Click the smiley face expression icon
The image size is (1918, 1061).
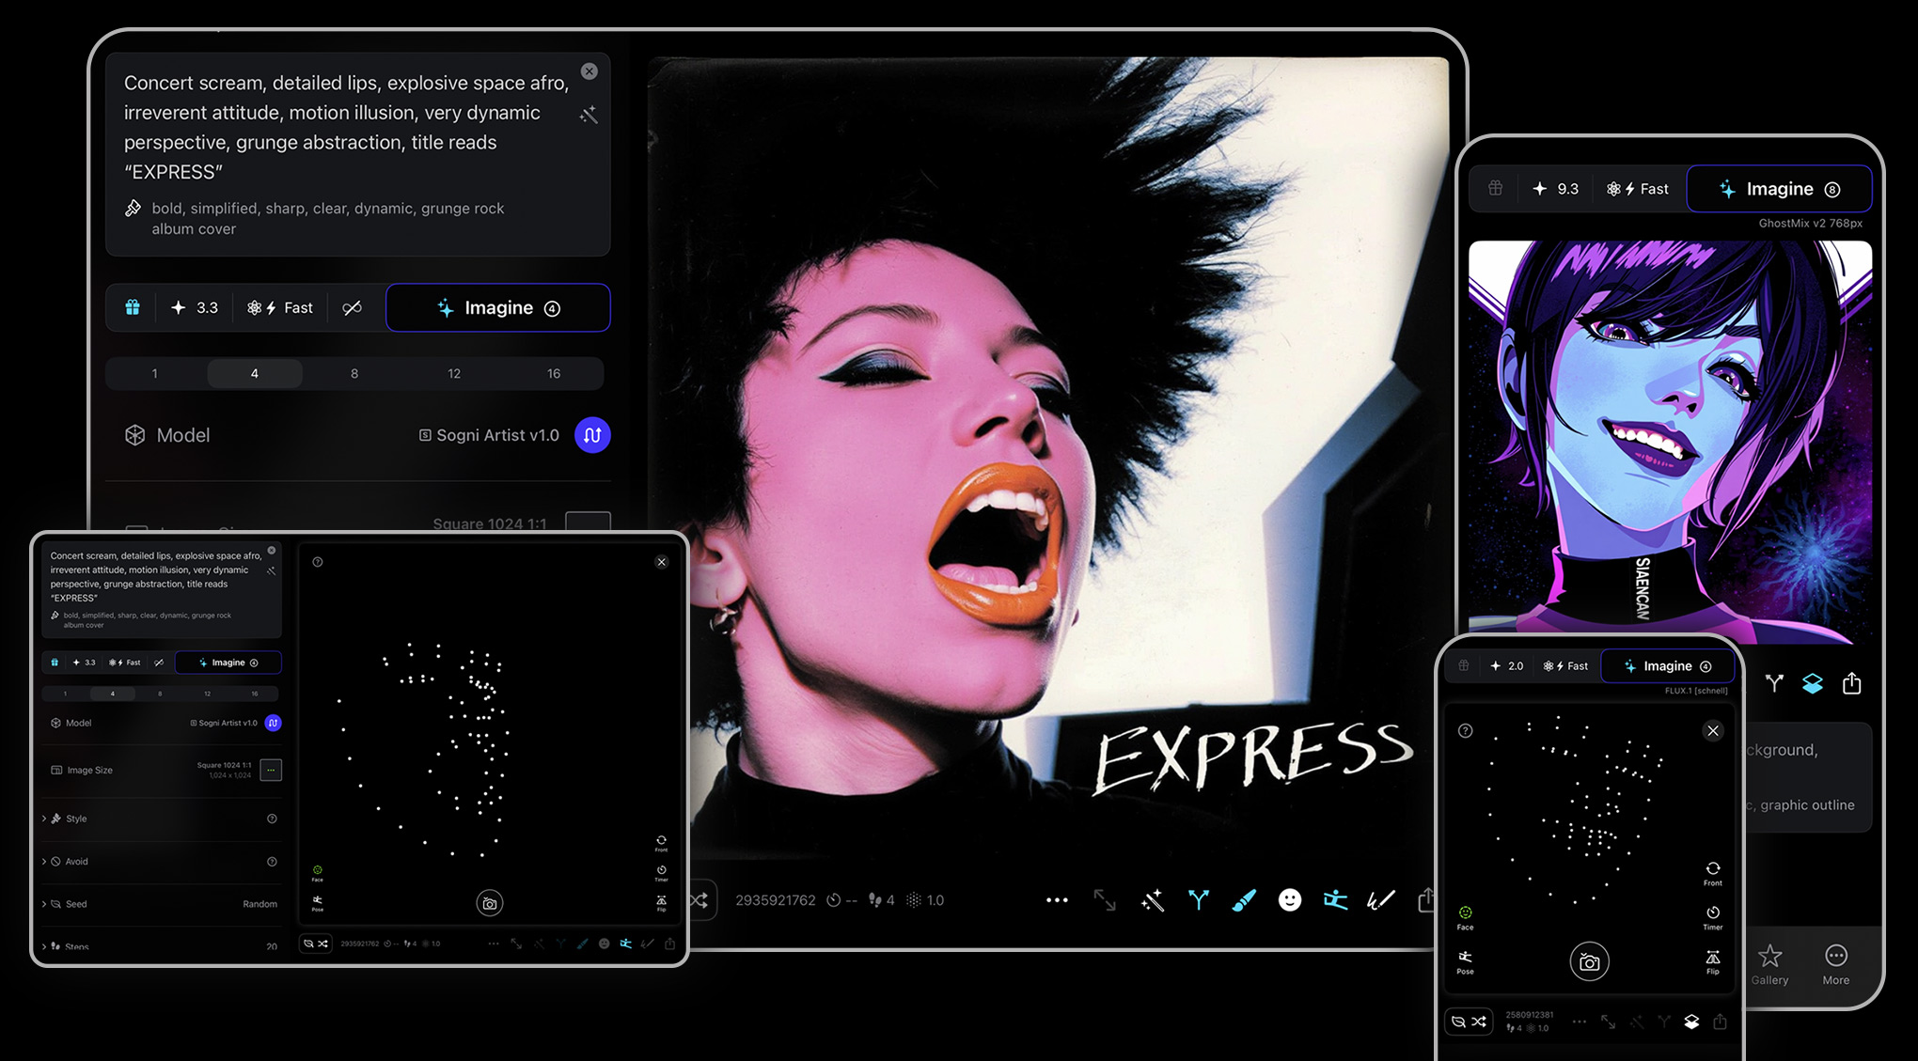click(x=1289, y=899)
